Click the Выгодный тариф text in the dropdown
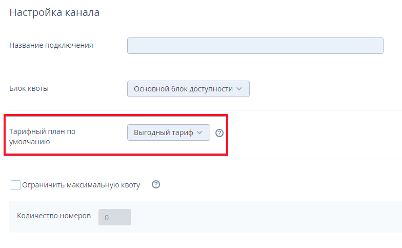 tap(163, 132)
